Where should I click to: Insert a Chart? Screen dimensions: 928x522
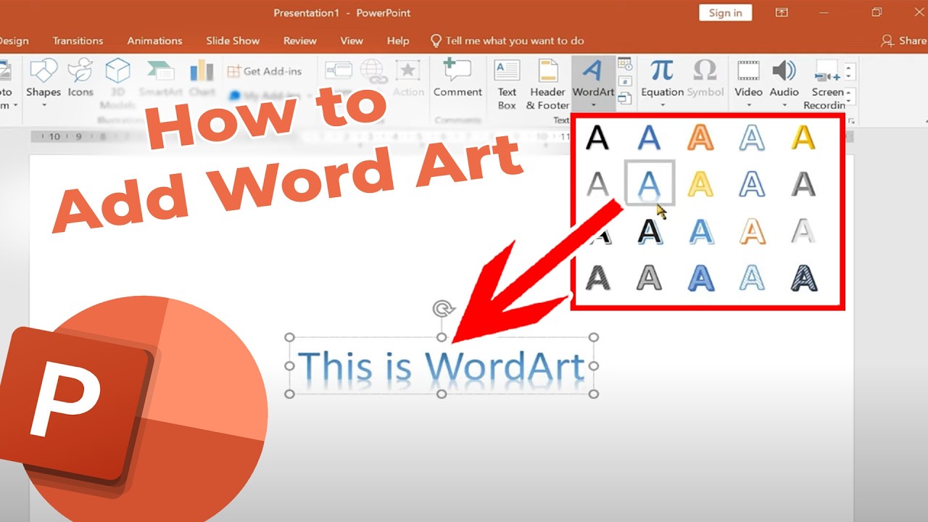click(202, 78)
